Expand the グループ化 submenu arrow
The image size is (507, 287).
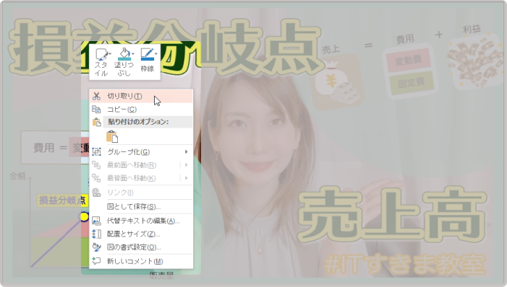pos(187,152)
